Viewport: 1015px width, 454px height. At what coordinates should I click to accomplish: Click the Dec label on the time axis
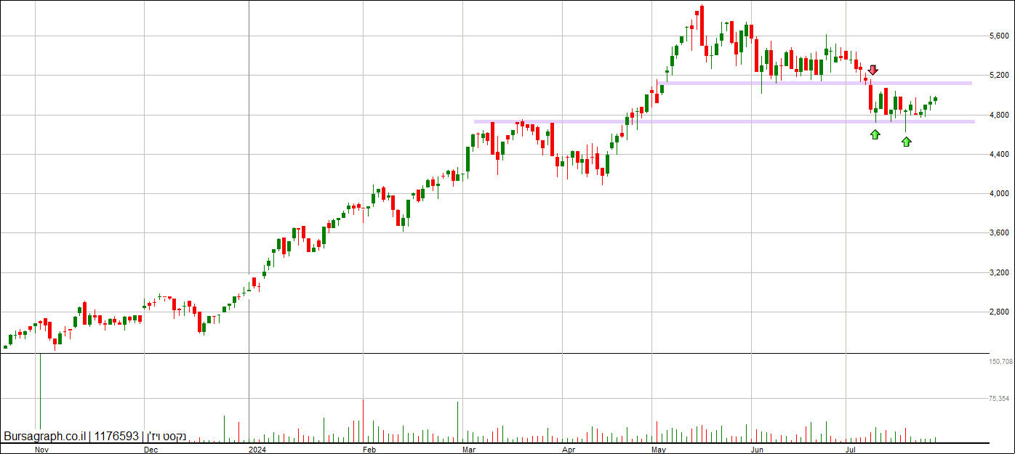[x=151, y=449]
